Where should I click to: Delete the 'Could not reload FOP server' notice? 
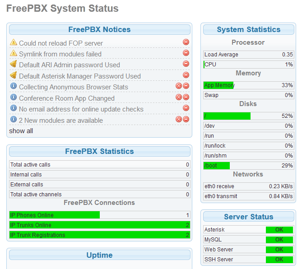[186, 42]
